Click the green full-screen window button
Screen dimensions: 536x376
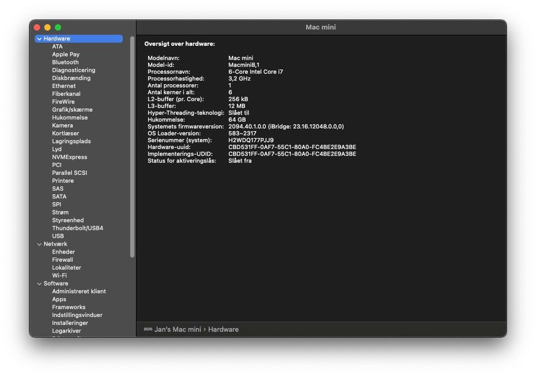[58, 27]
